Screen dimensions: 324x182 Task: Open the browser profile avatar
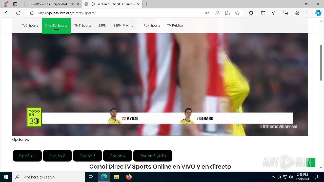click(x=6, y=4)
